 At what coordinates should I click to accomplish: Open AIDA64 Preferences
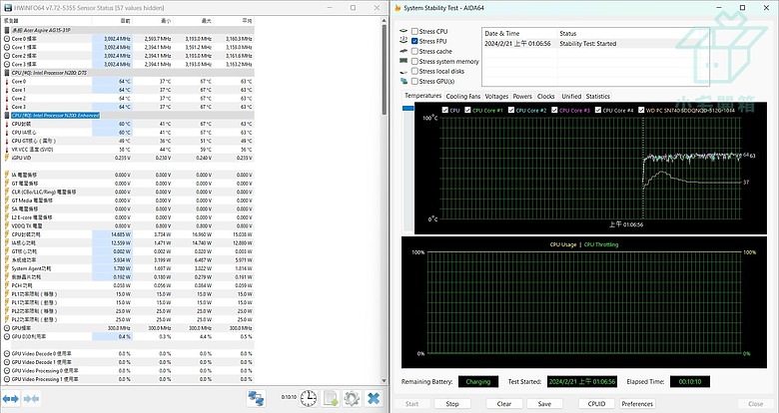[x=637, y=404]
